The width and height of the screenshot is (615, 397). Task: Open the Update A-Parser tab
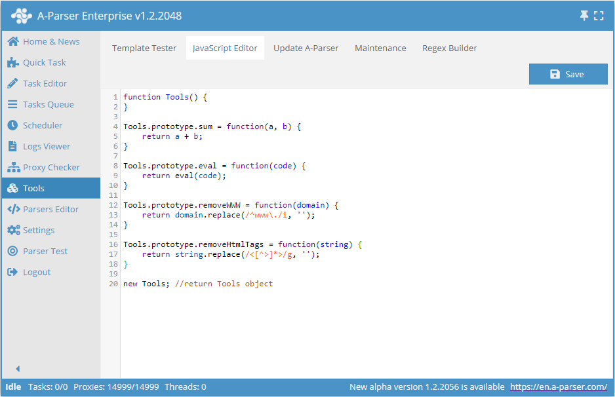click(x=306, y=48)
